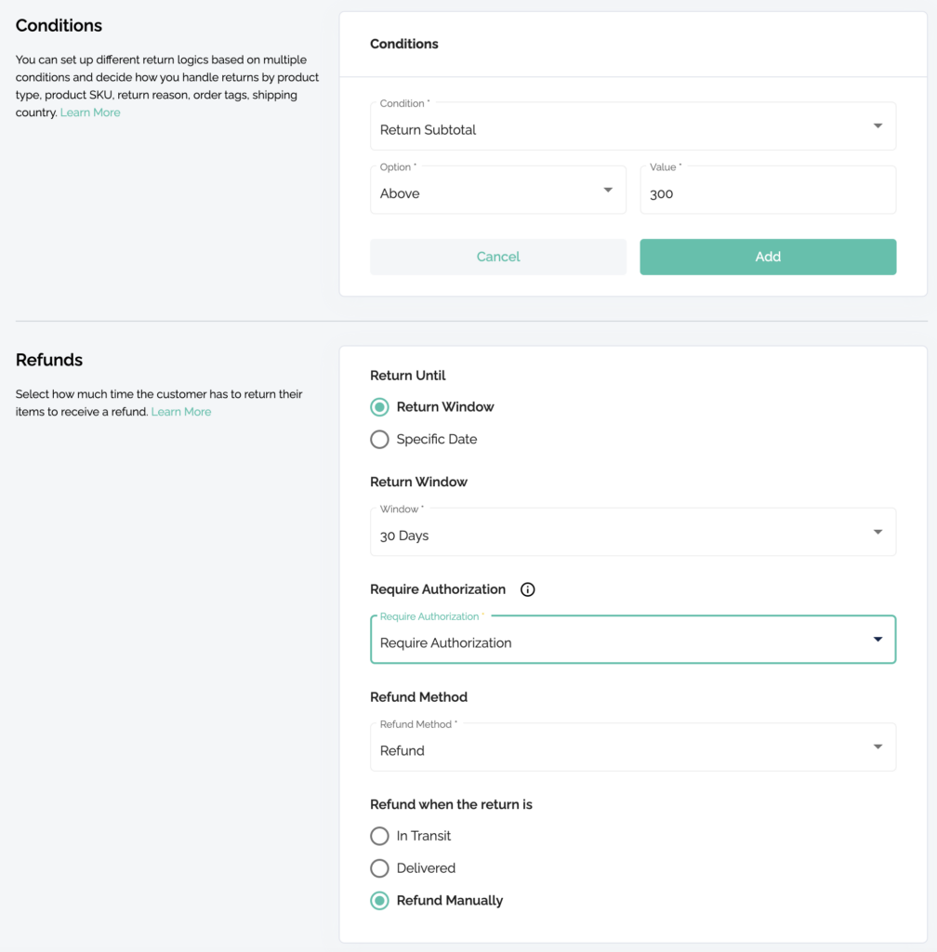Click the Option field's dropdown arrow
The height and width of the screenshot is (952, 937).
pyautogui.click(x=608, y=190)
